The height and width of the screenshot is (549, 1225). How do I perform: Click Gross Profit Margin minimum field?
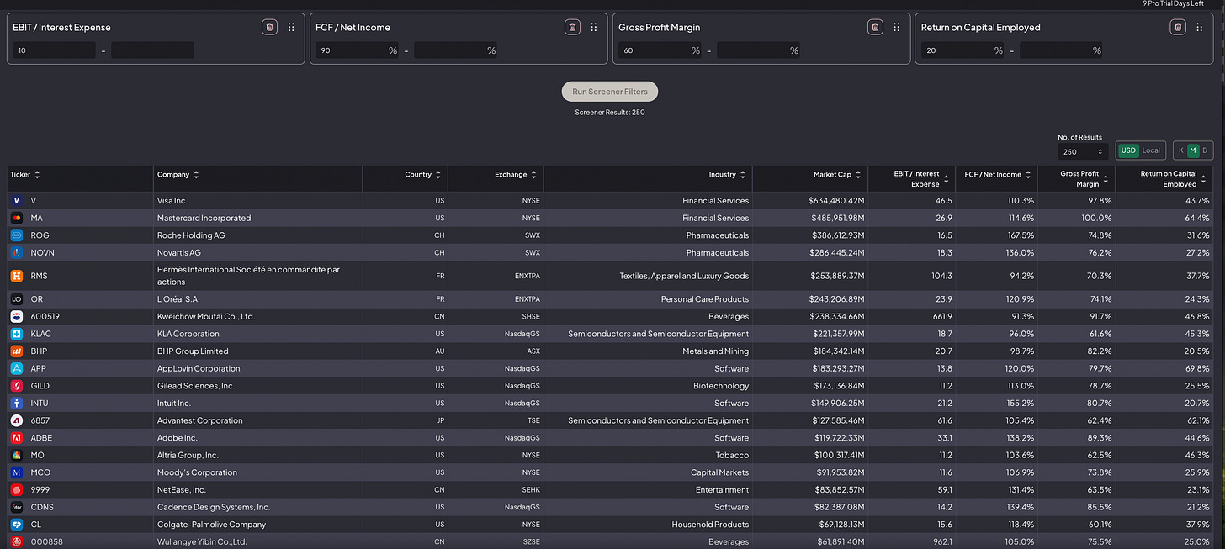tap(660, 50)
